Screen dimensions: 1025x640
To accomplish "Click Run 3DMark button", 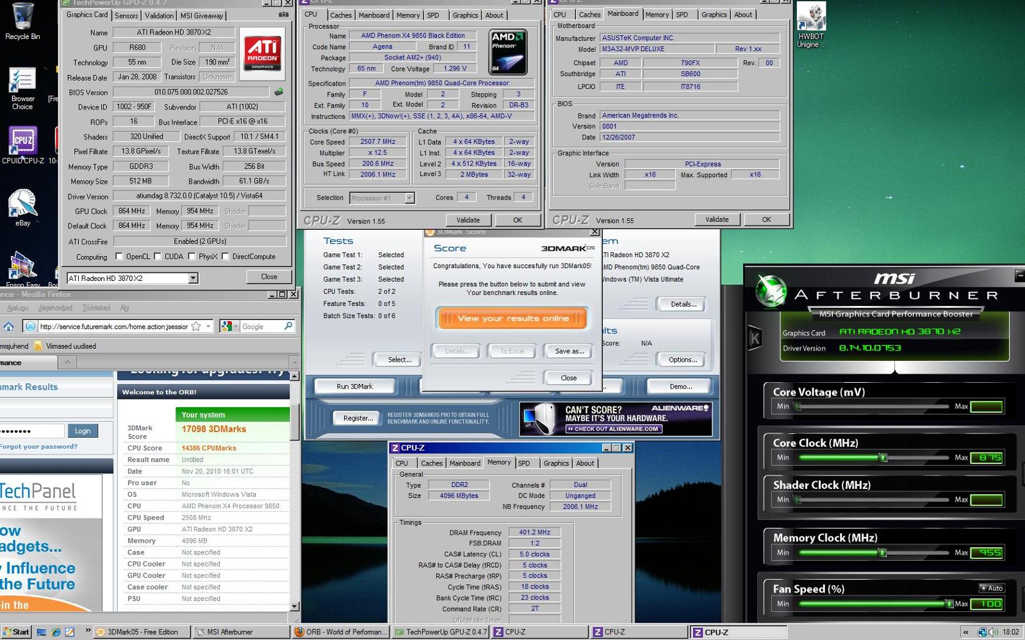I will click(354, 387).
